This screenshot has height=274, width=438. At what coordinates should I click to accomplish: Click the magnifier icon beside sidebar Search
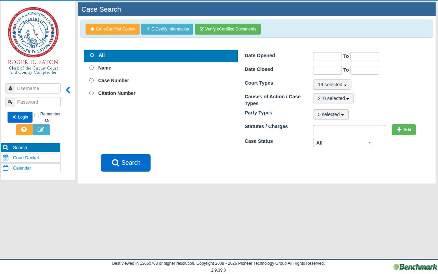(x=5, y=148)
